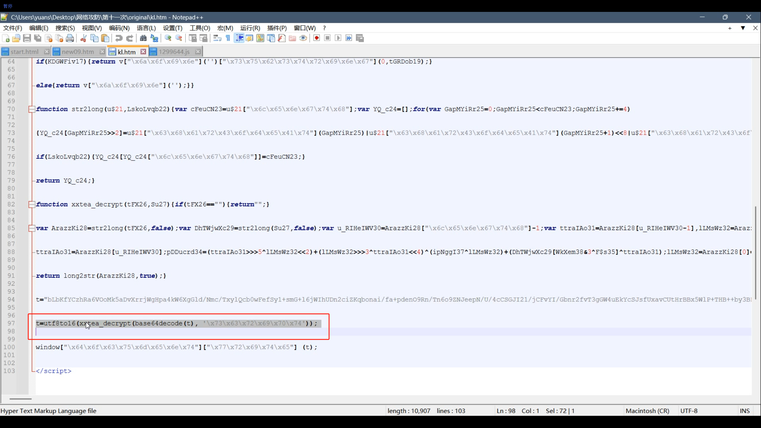The image size is (761, 428).
Task: Click the Print toolbar icon
Action: [x=70, y=38]
